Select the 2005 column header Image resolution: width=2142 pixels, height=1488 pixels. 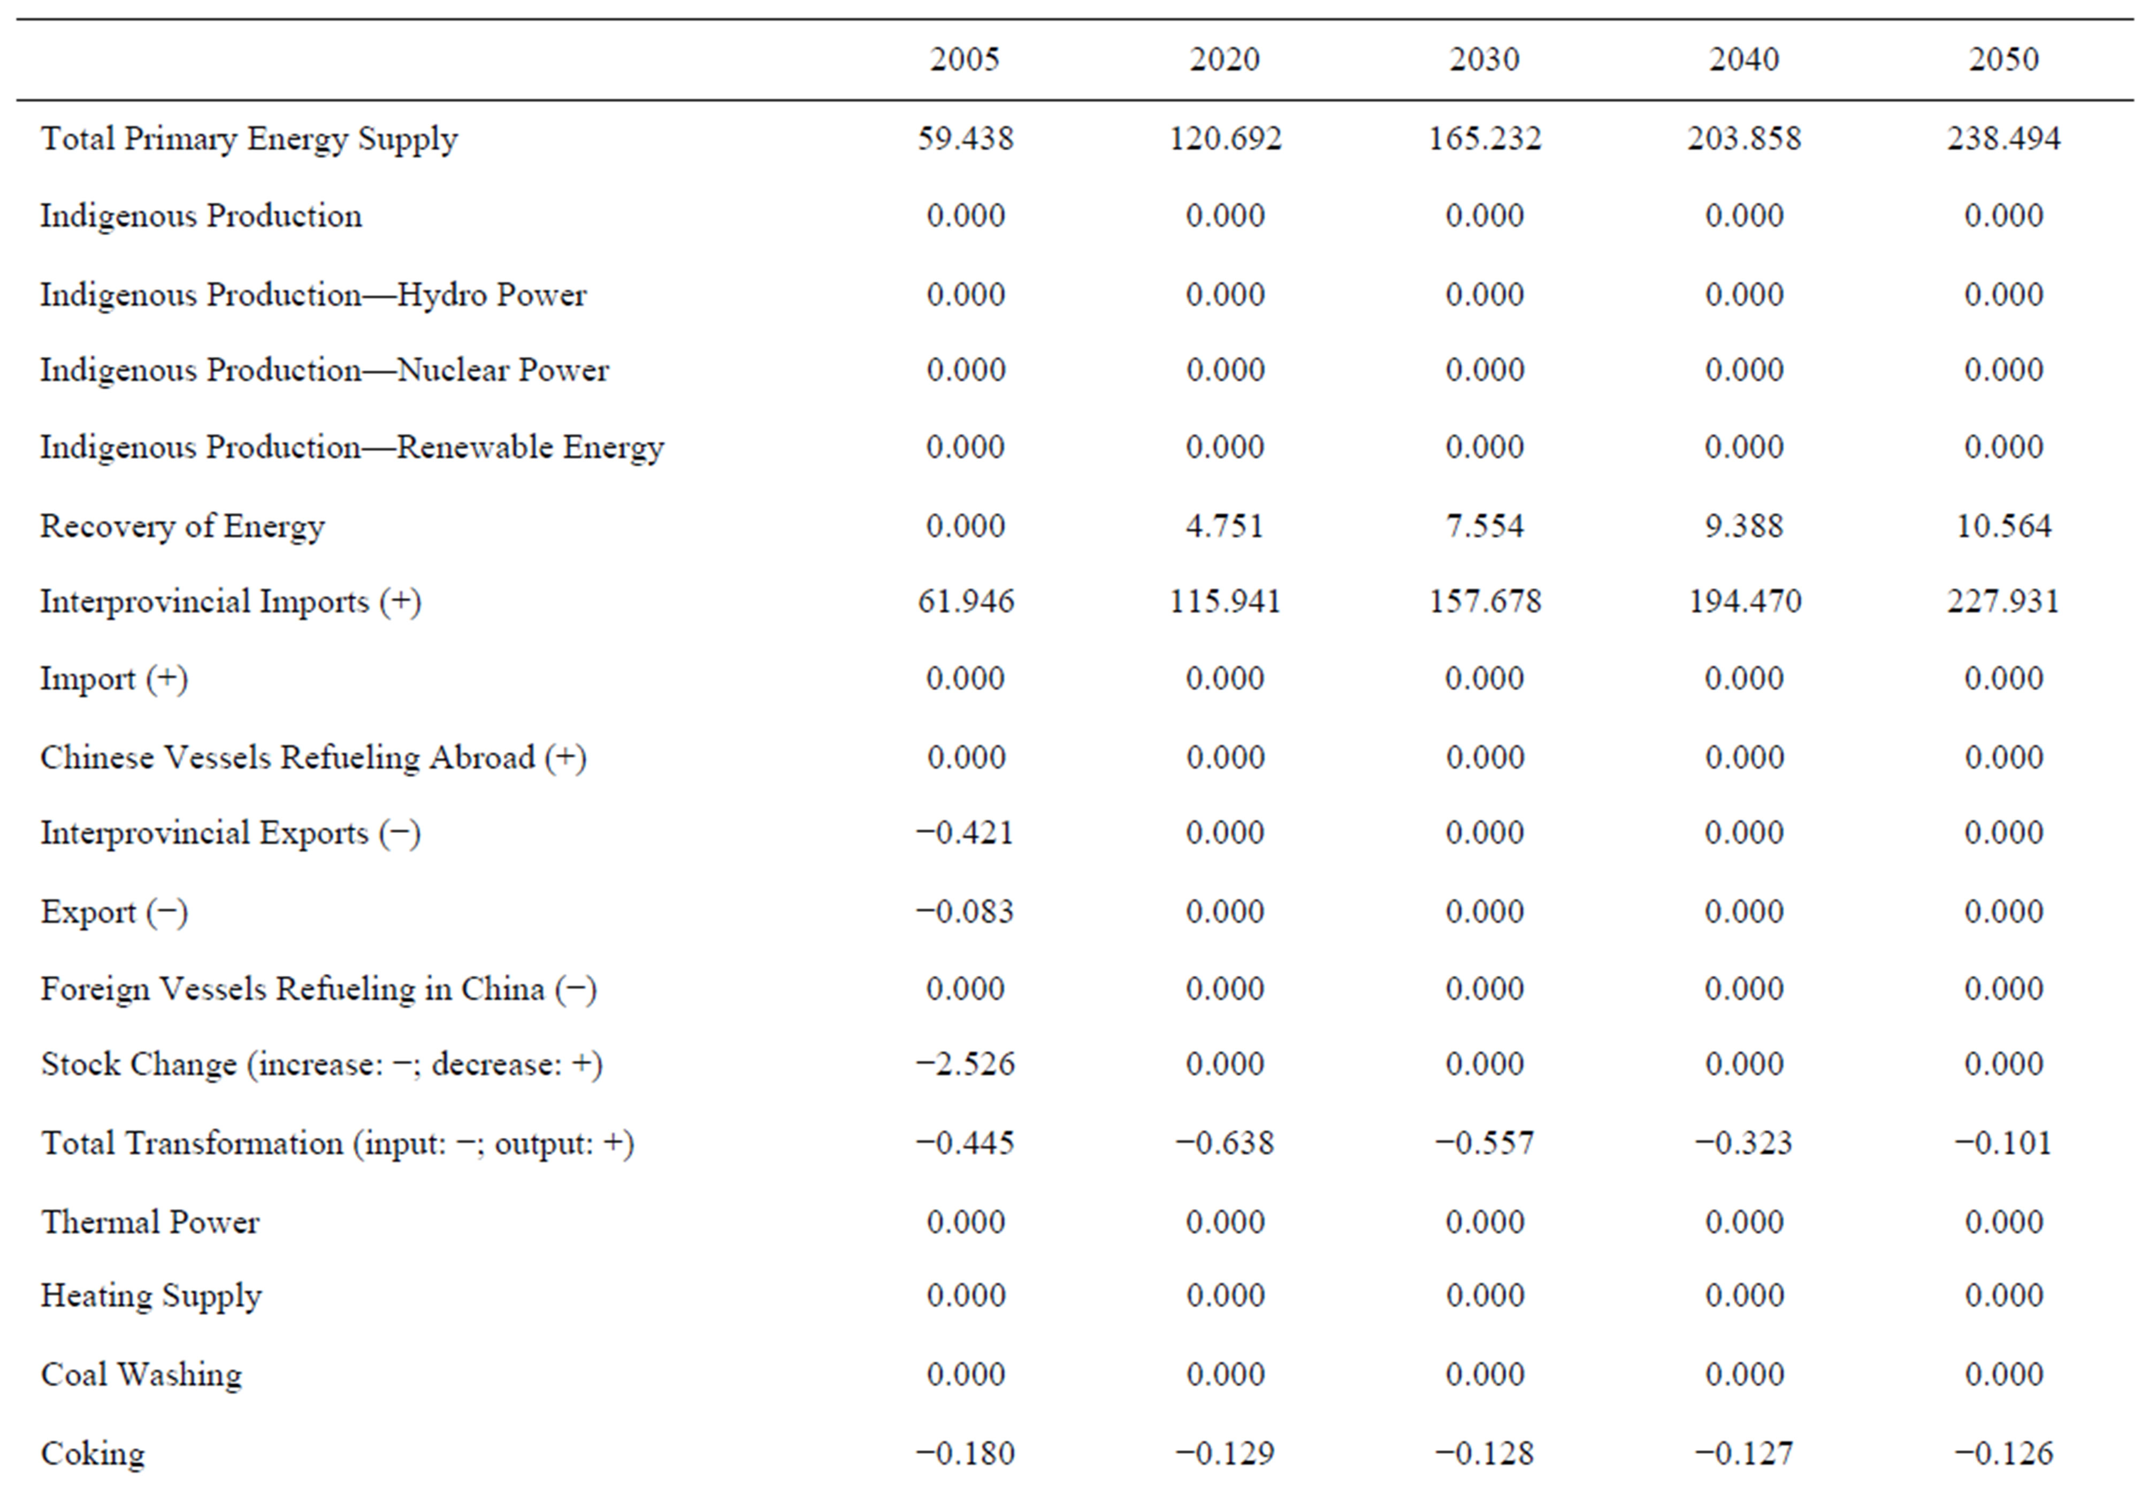[x=965, y=60]
